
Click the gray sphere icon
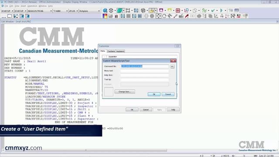point(152,16)
